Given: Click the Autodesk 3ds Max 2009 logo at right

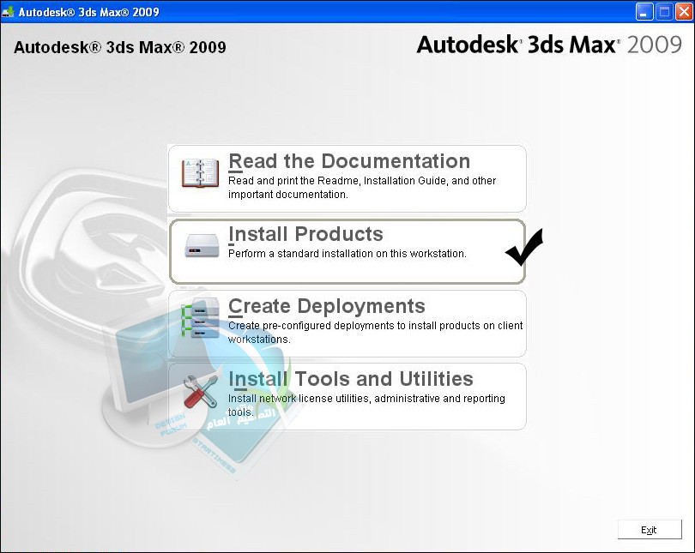Looking at the screenshot, I should [x=549, y=45].
